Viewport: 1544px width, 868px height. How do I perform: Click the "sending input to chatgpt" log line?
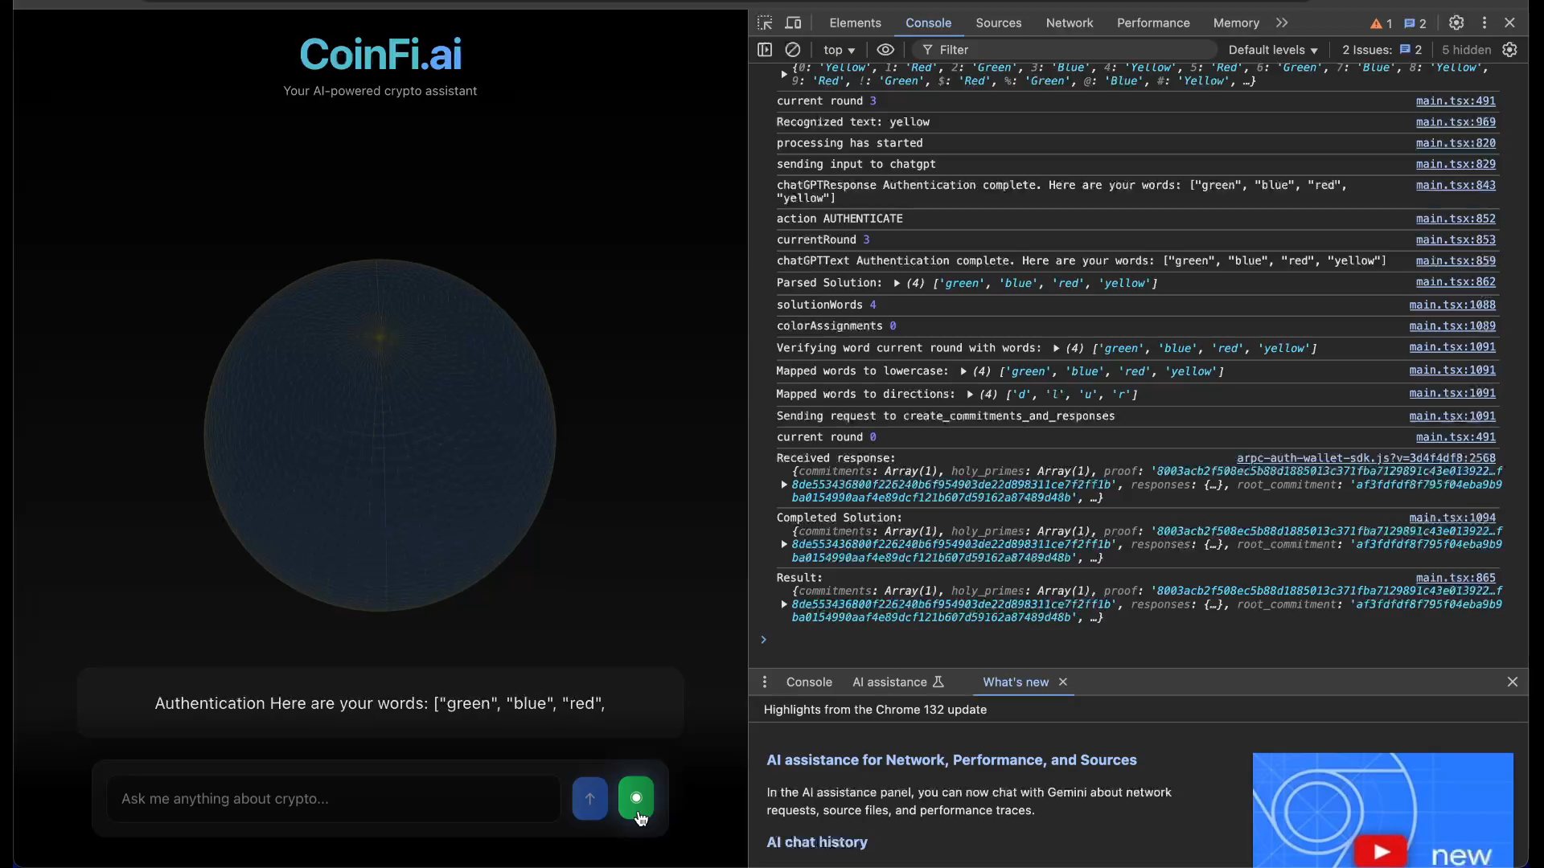856,164
